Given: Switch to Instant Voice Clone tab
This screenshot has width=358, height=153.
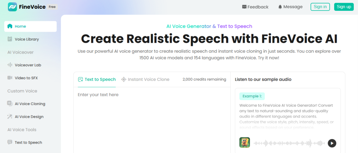Looking at the screenshot, I should click(x=145, y=79).
